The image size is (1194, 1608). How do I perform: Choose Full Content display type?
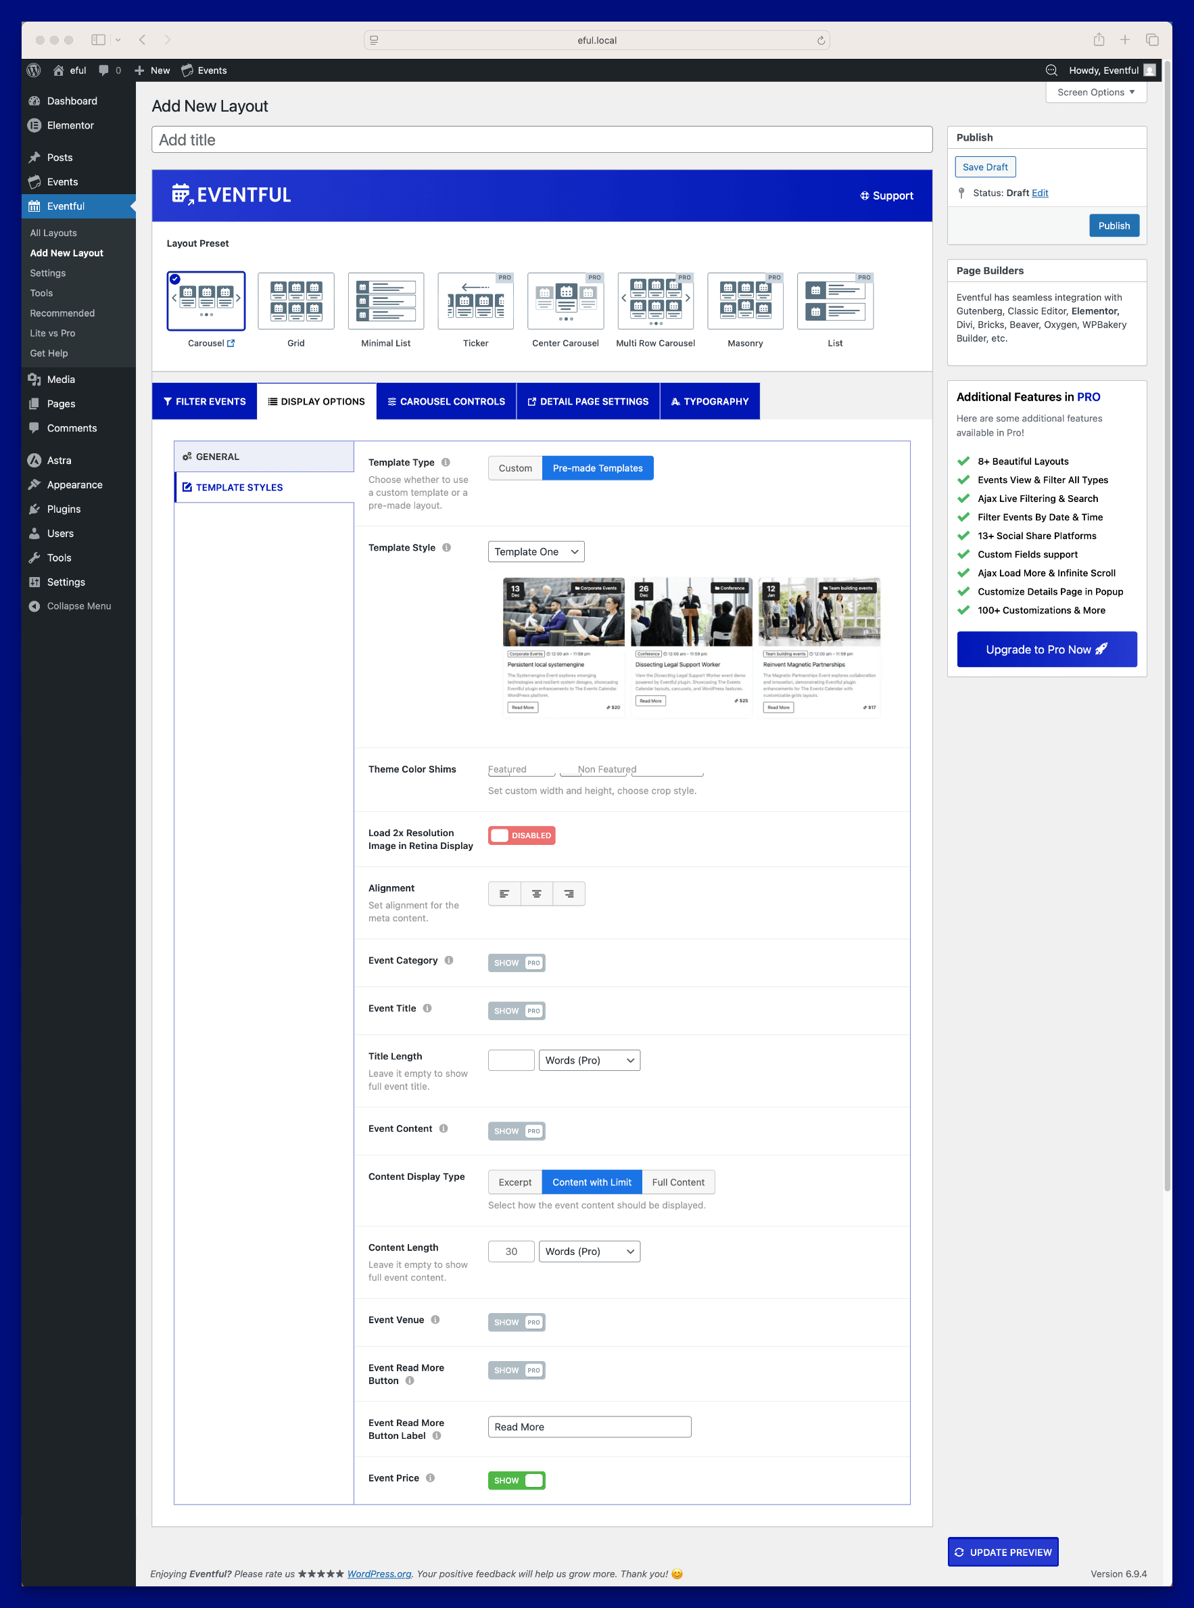click(x=678, y=1182)
